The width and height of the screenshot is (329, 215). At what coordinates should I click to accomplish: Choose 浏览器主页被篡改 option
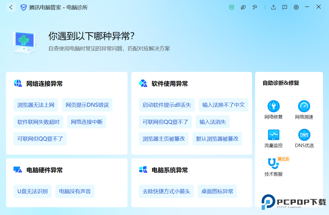[164, 139]
